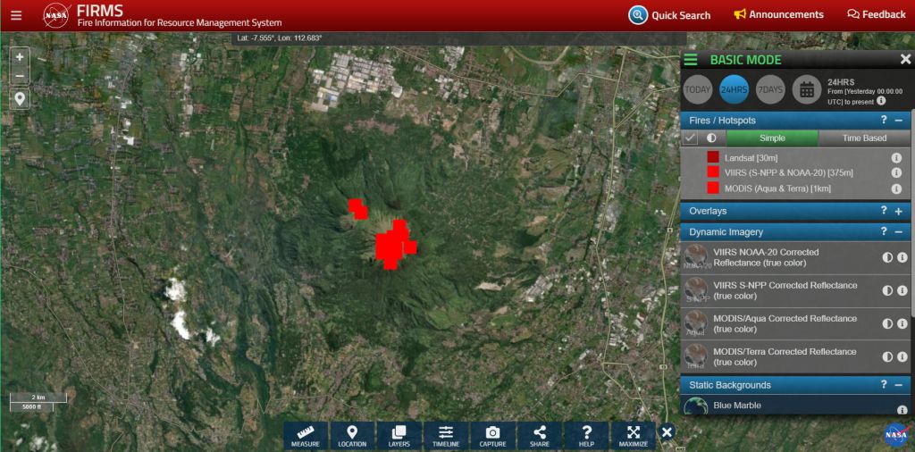Image resolution: width=915 pixels, height=452 pixels.
Task: Click the map pin button under zoom controls
Action: click(x=20, y=98)
